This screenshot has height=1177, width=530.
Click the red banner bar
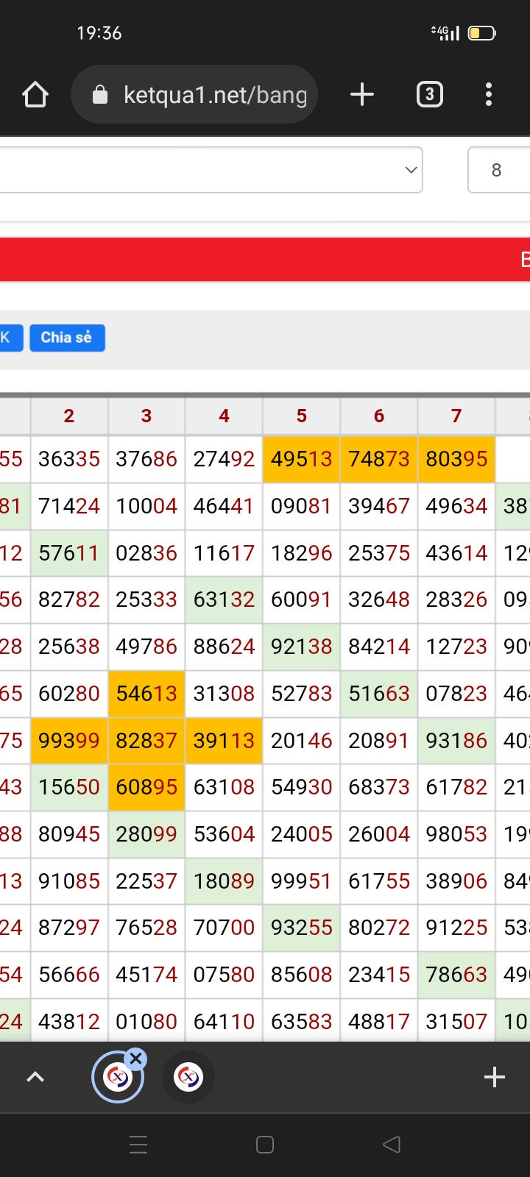coord(265,260)
